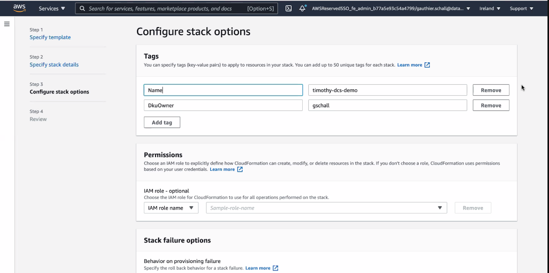549x273 pixels.
Task: Expand the hamburger side navigation menu
Action: click(x=7, y=24)
